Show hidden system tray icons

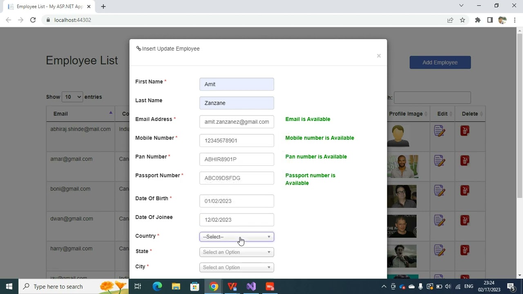(x=384, y=287)
